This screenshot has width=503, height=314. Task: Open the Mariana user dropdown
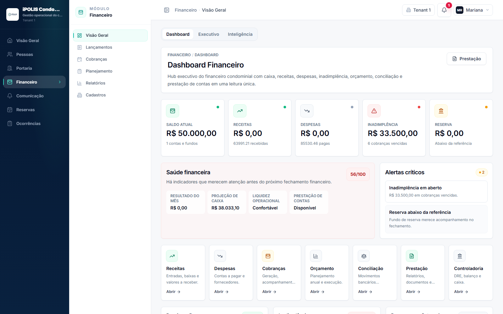pyautogui.click(x=473, y=10)
